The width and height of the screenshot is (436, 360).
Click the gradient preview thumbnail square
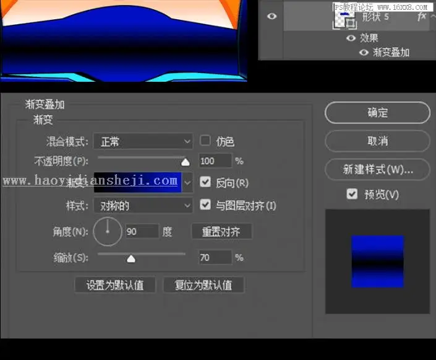pyautogui.click(x=377, y=261)
